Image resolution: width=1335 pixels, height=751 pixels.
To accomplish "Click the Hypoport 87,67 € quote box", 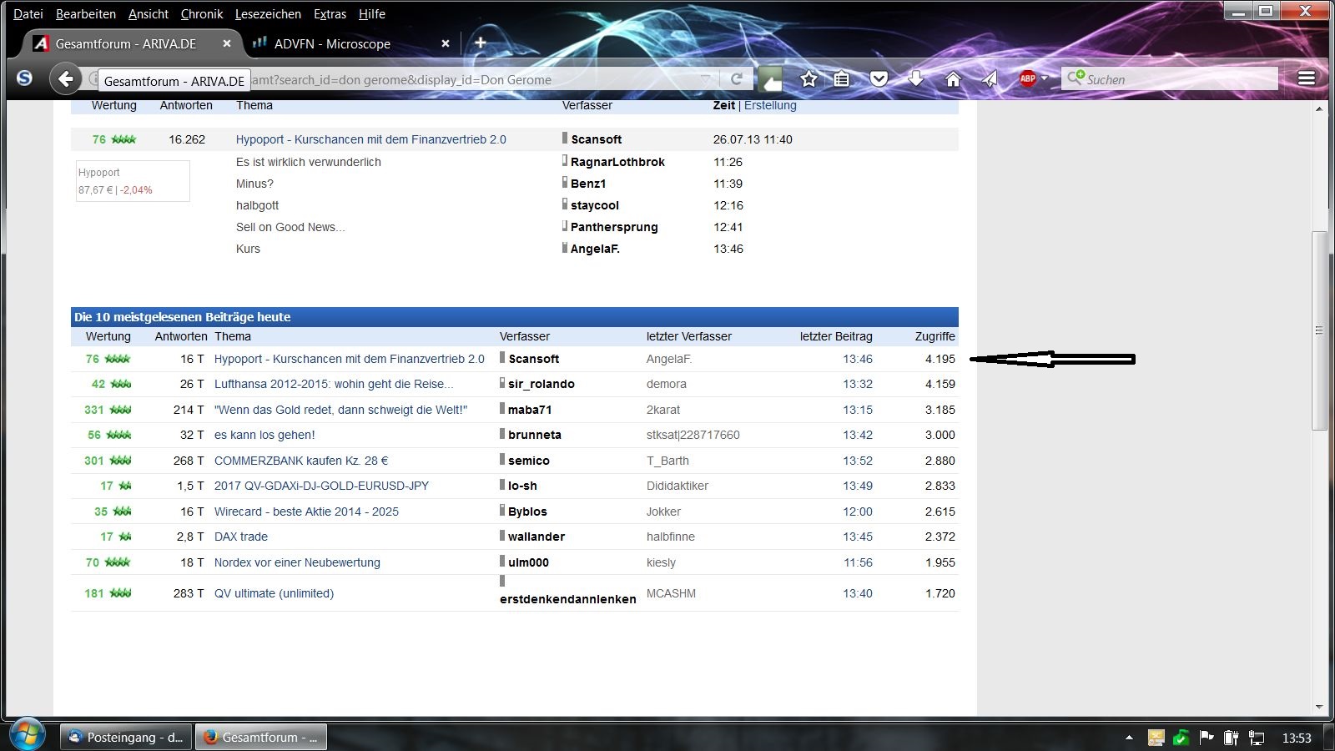I will pos(133,181).
